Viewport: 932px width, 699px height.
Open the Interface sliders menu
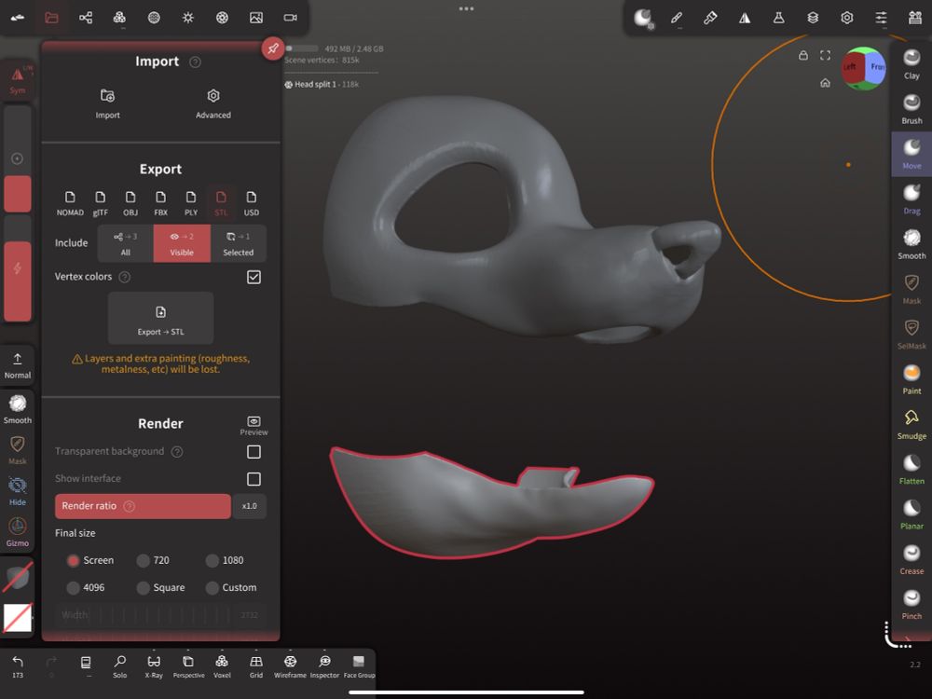[881, 18]
